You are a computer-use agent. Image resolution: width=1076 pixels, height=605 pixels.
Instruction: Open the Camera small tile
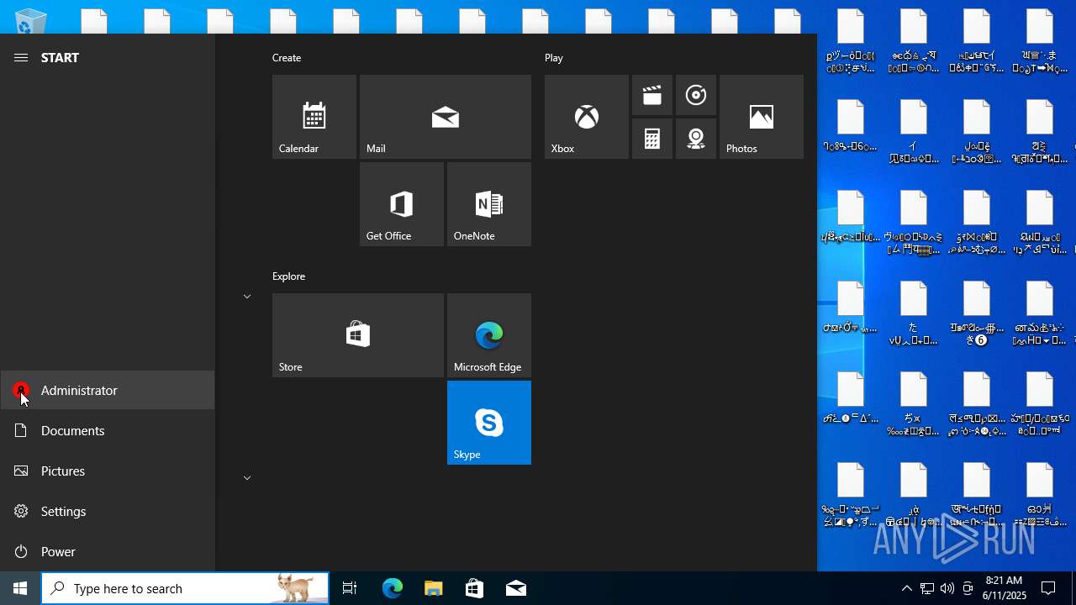point(696,139)
